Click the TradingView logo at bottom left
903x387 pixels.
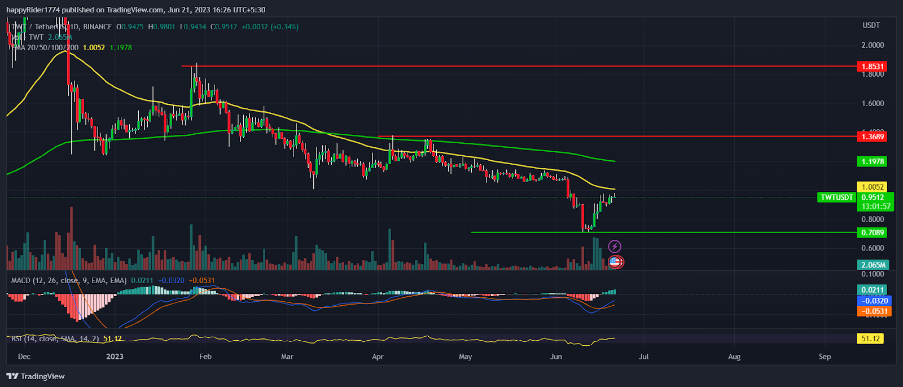(x=36, y=376)
